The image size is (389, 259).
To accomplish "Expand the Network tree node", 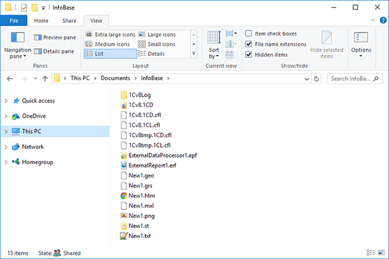I will (x=6, y=147).
